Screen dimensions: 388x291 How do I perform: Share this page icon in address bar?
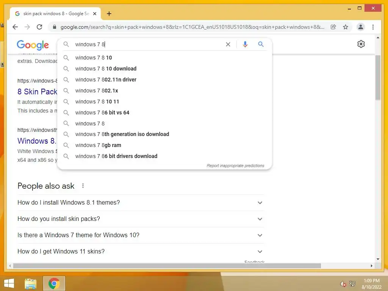pyautogui.click(x=333, y=27)
